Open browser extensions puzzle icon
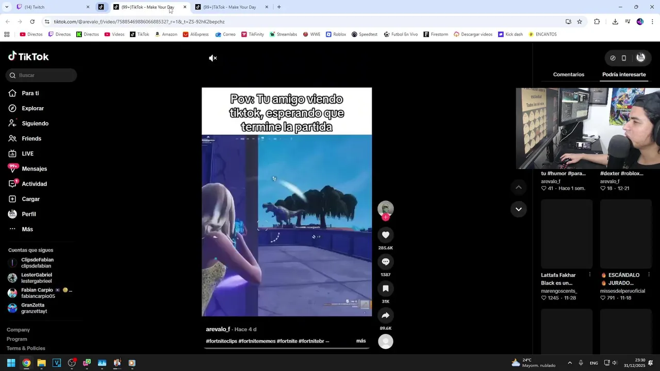The height and width of the screenshot is (371, 660). 597,22
